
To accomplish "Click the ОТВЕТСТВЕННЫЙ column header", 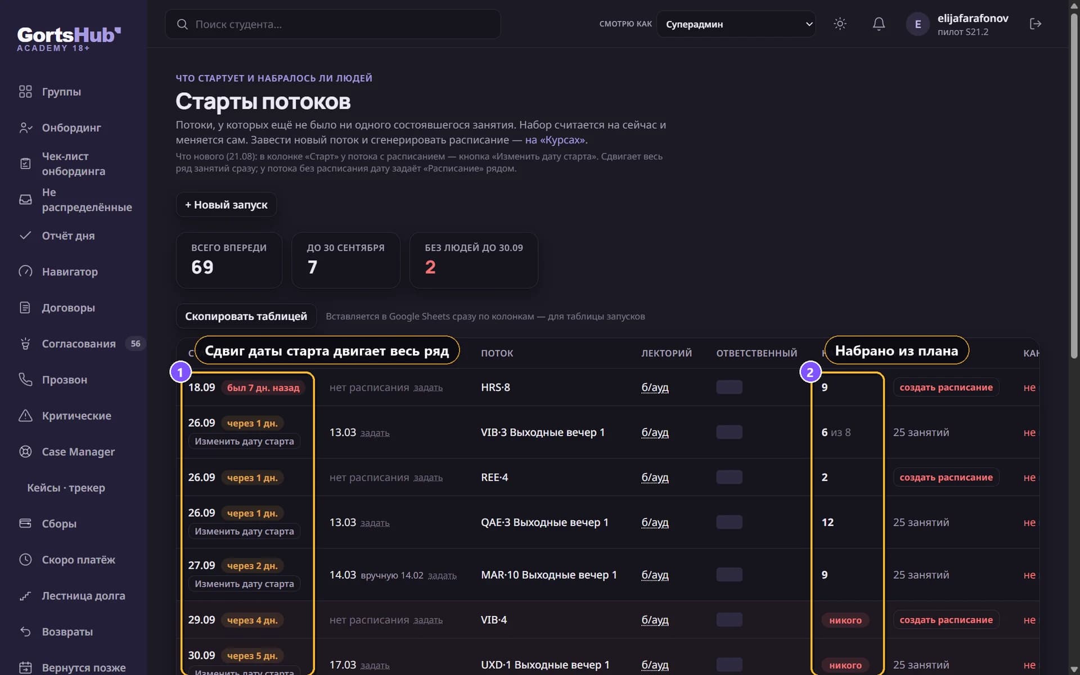I will (757, 353).
